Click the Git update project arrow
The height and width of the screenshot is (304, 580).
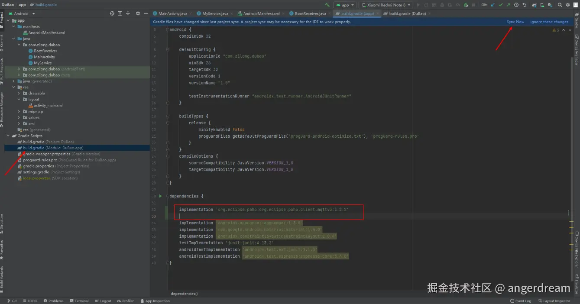[x=493, y=5]
